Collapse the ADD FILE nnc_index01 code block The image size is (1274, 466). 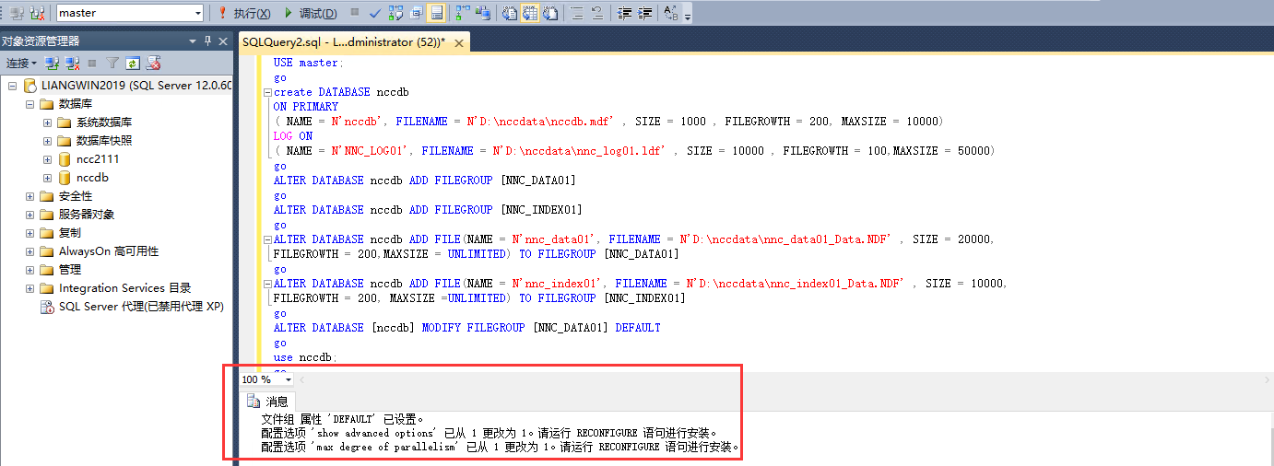pos(267,285)
